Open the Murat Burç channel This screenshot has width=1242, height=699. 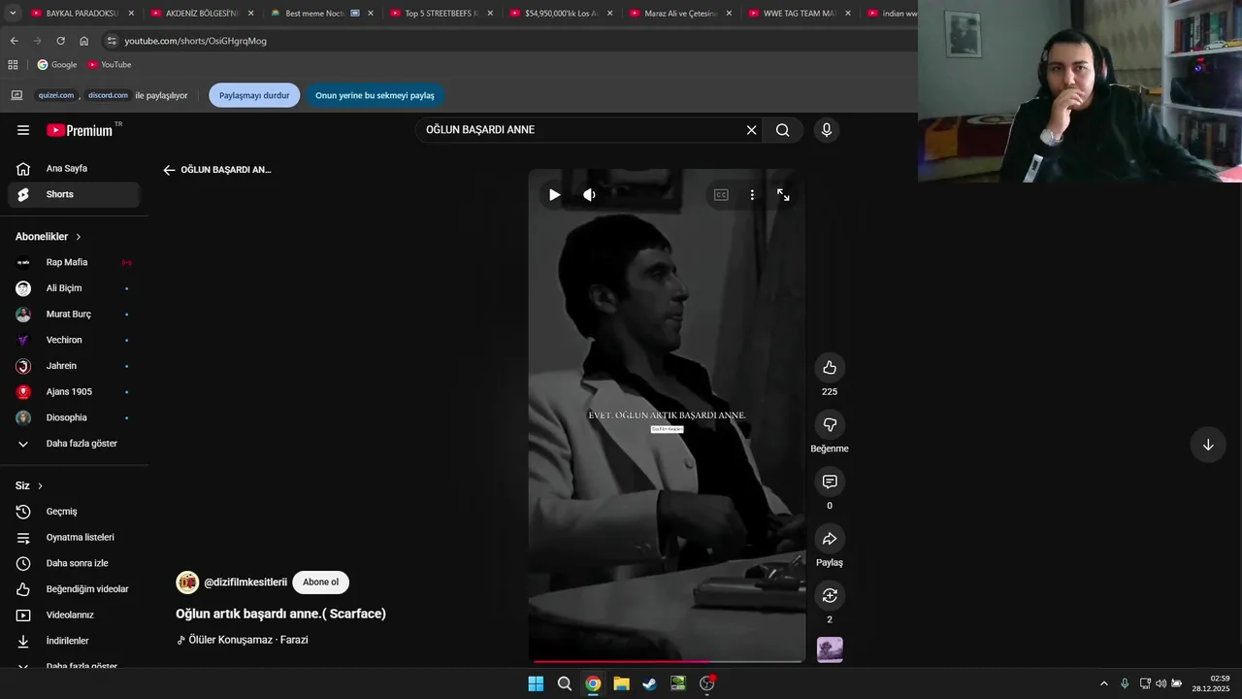[x=74, y=315]
